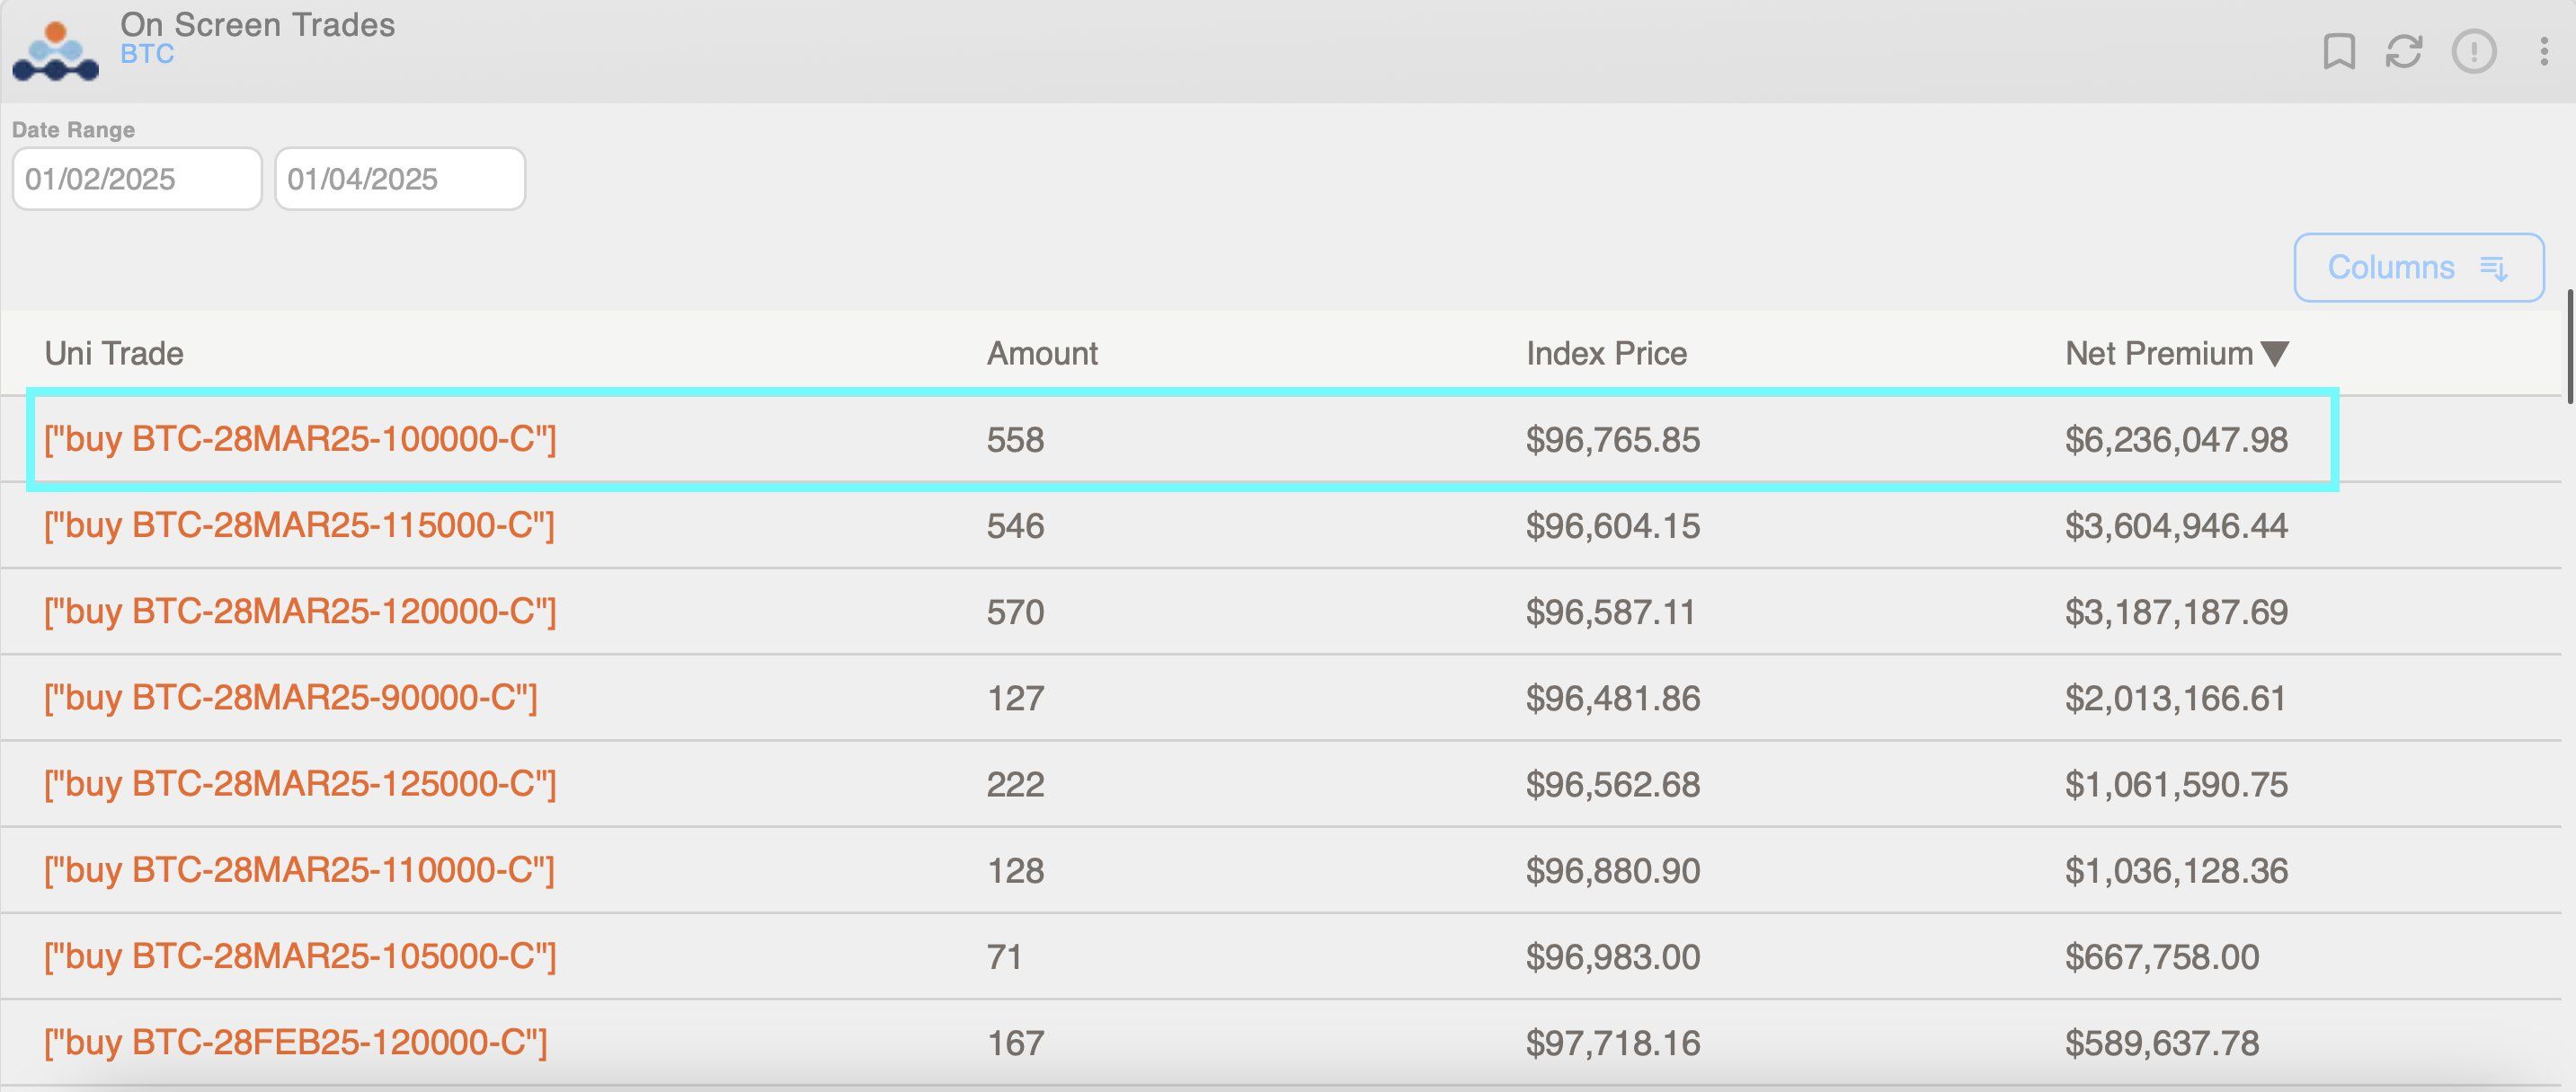Open the BTC-28MAR25-115000-C trade link
Screen dimensions: 2576x1092
pos(299,525)
